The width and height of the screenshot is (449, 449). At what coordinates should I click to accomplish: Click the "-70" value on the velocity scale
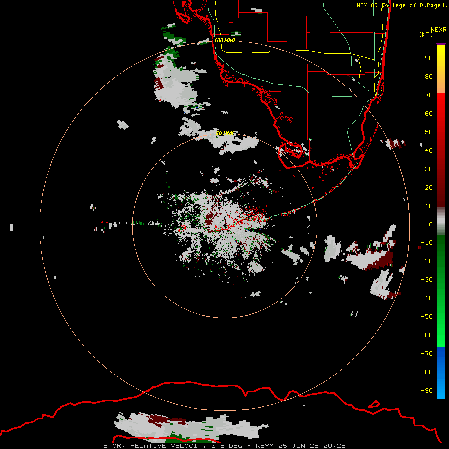tap(427, 354)
